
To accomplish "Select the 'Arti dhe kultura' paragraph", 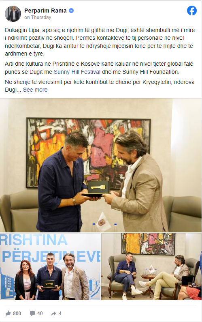I will [x=99, y=68].
